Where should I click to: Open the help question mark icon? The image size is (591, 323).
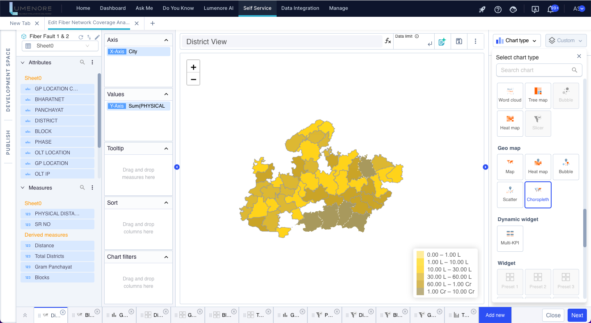coord(498,9)
